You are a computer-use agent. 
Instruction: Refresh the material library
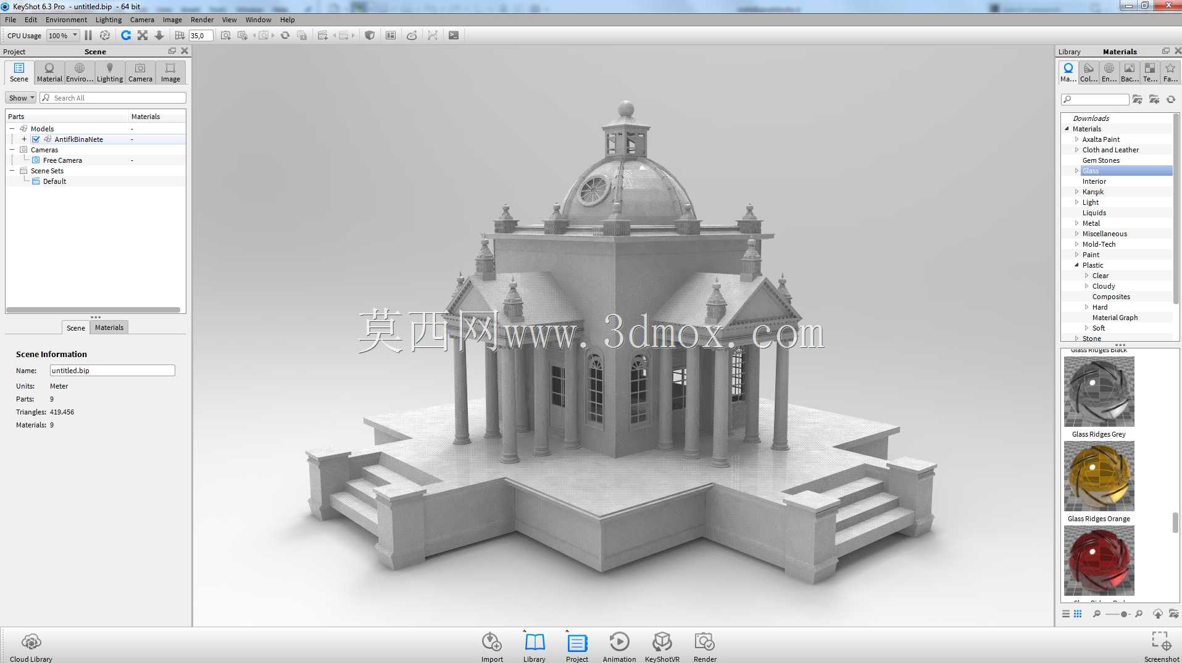[1171, 99]
